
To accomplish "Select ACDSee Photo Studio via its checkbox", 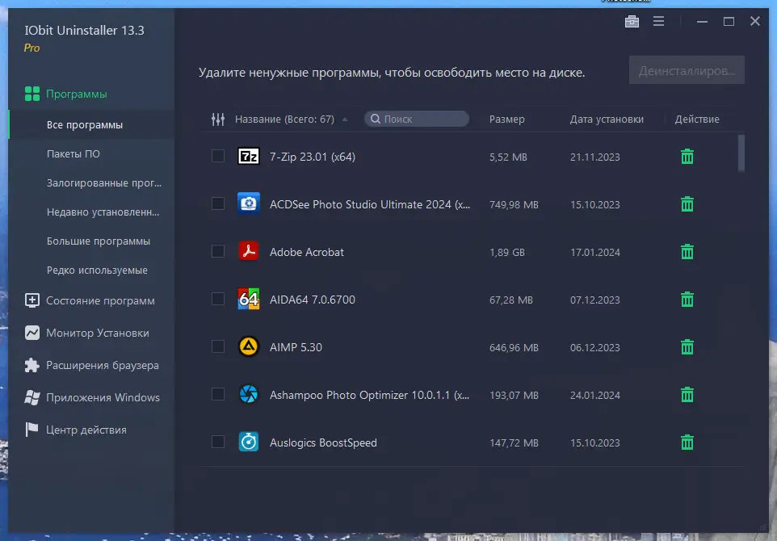I will pos(217,203).
